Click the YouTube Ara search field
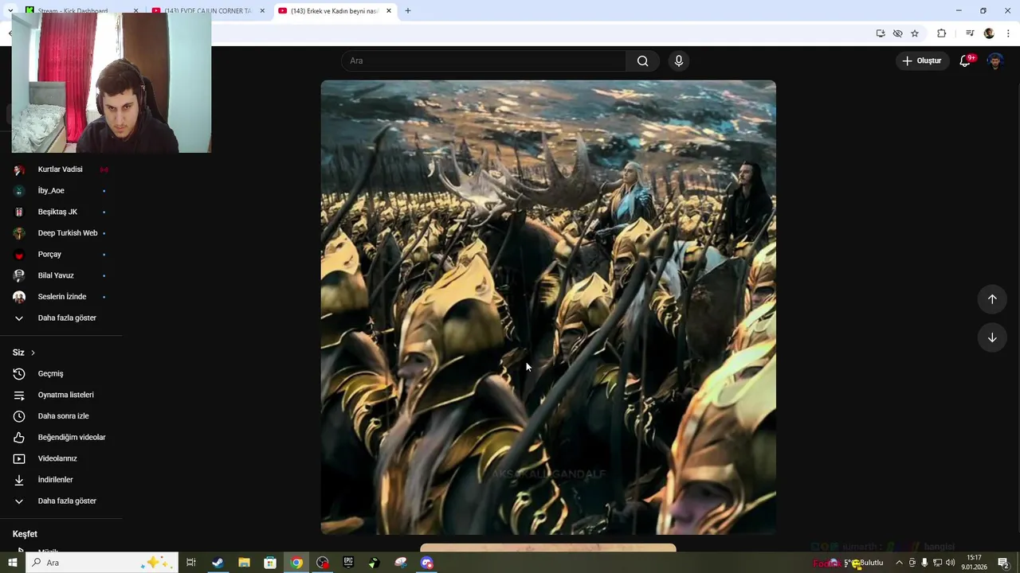The height and width of the screenshot is (573, 1020). 484,61
